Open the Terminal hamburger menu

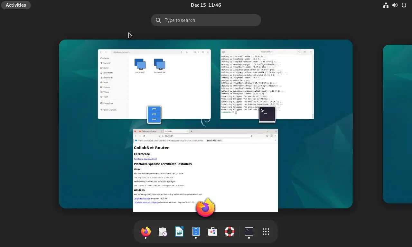pyautogui.click(x=304, y=52)
